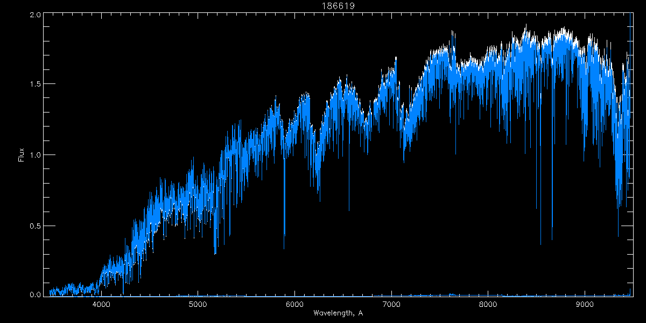Select the 4000 wavelength tick label
This screenshot has width=646, height=323.
tap(101, 305)
